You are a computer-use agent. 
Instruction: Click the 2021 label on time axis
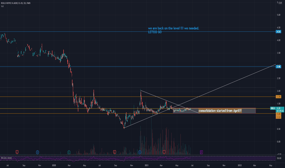146,166
